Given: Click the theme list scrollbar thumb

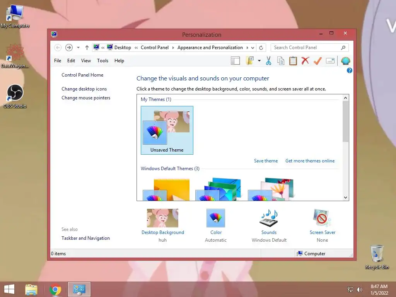Looking at the screenshot, I should [x=345, y=121].
